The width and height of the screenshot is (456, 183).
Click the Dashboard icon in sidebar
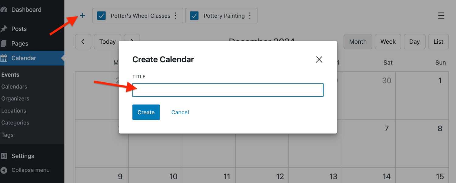tap(4, 9)
